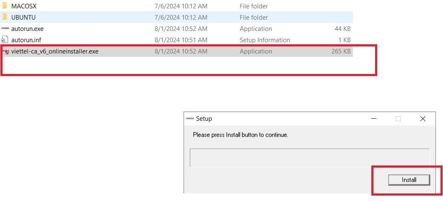Select viettel-ca_v6_onlineinstaller.exe file name

[55, 51]
